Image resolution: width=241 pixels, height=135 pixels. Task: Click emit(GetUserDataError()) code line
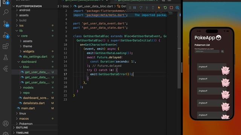click(111, 74)
